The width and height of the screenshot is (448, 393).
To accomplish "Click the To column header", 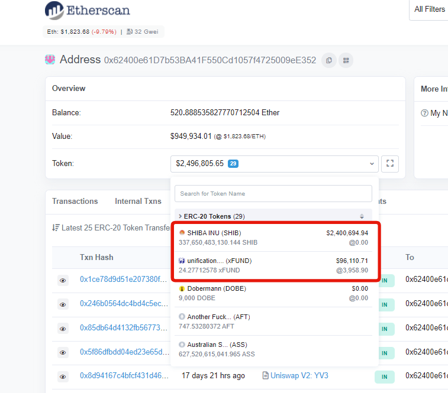I will point(410,257).
